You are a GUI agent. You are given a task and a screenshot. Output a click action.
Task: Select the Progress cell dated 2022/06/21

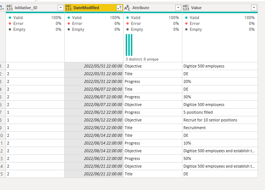coord(153,158)
